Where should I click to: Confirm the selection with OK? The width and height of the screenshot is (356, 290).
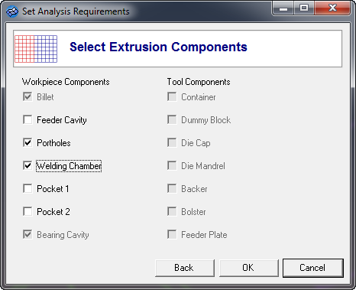coord(249,268)
